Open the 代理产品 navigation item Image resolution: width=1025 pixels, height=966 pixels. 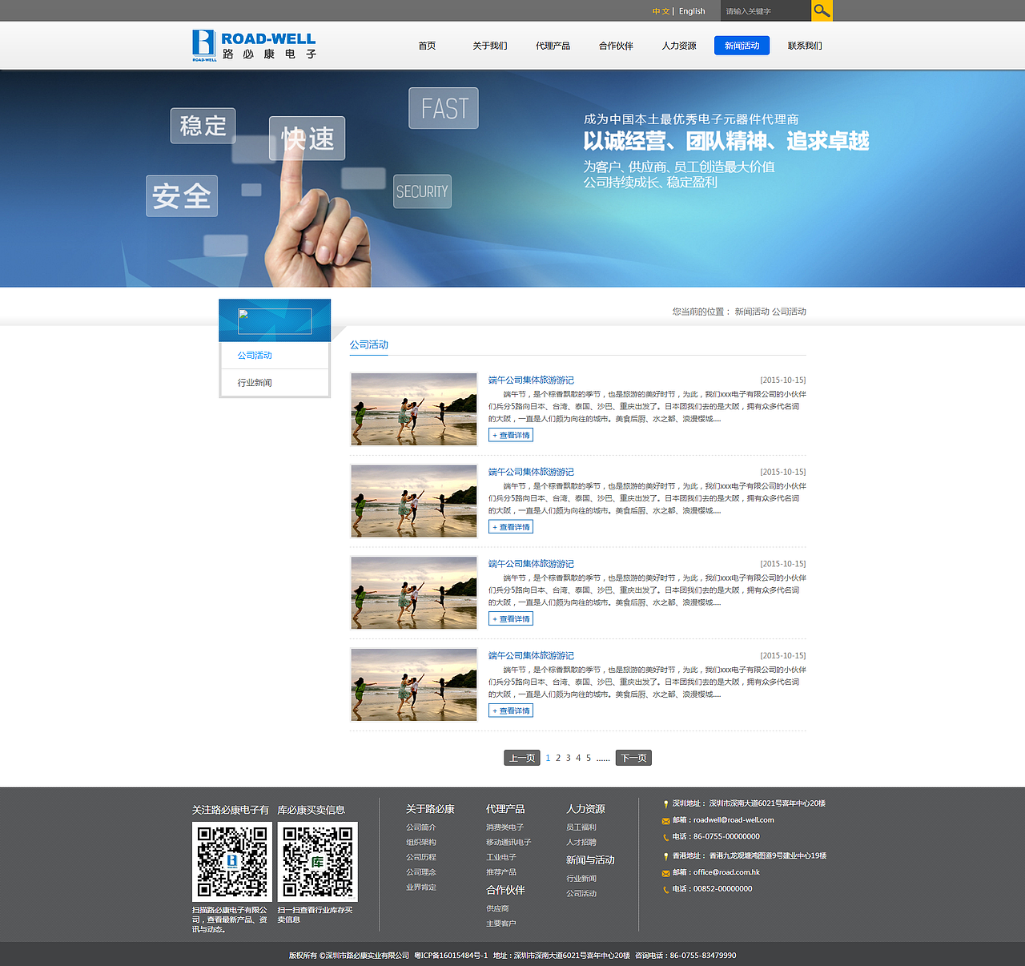(553, 46)
